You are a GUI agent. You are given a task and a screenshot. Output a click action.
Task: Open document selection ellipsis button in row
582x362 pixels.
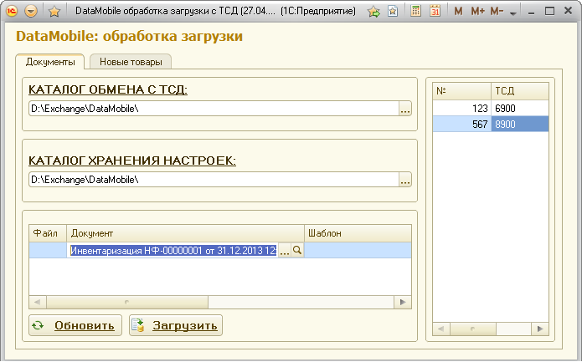[285, 251]
